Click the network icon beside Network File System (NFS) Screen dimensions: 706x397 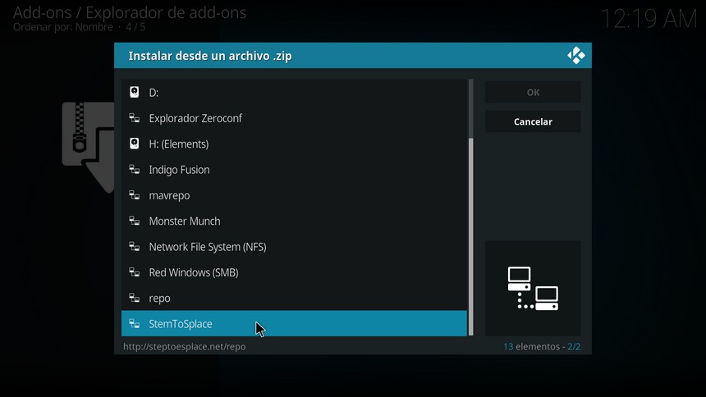(x=134, y=246)
